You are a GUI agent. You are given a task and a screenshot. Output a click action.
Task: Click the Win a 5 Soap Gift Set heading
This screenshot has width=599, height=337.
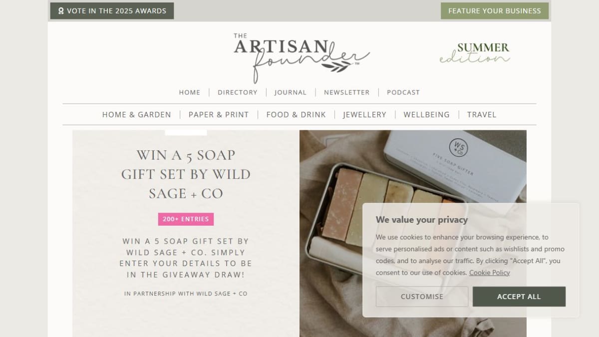(186, 174)
